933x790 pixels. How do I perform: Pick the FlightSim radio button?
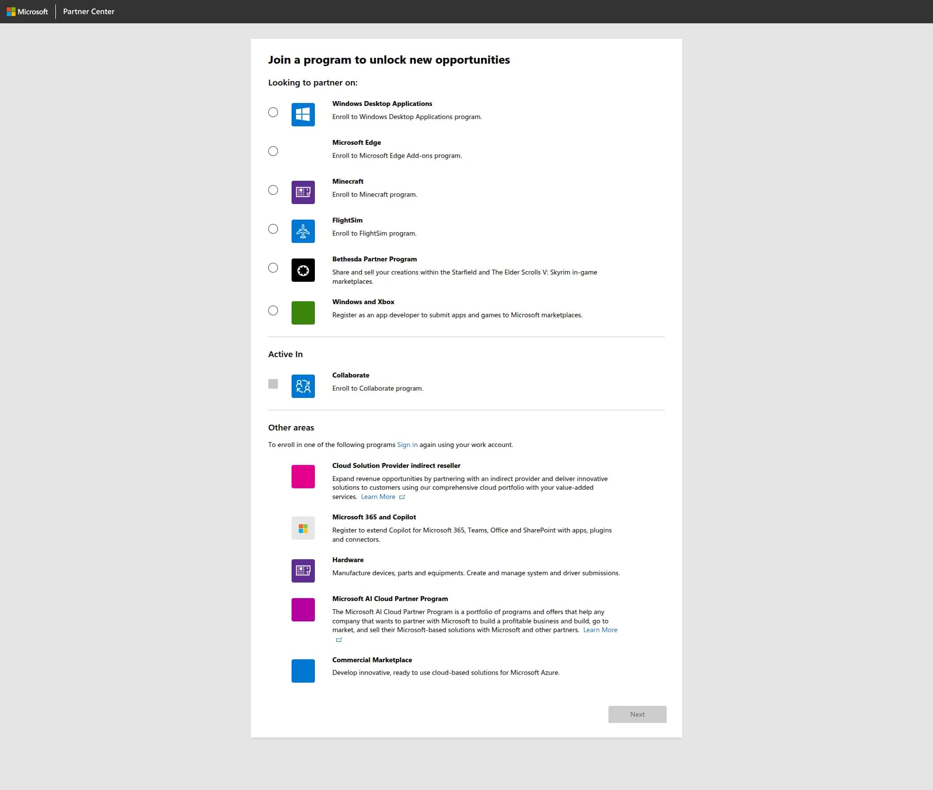[x=273, y=229]
